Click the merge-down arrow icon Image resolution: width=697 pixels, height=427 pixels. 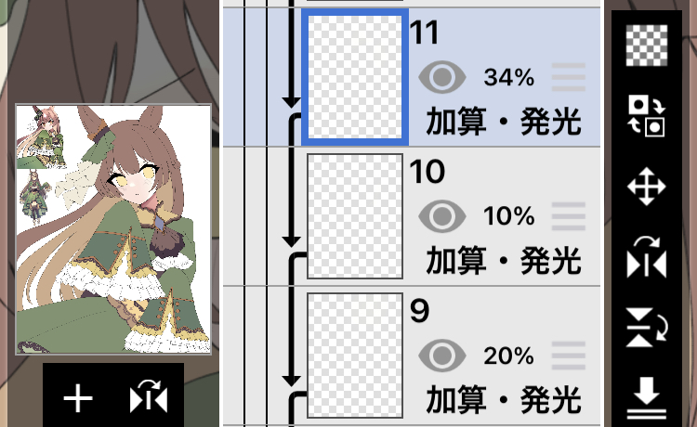click(x=646, y=398)
